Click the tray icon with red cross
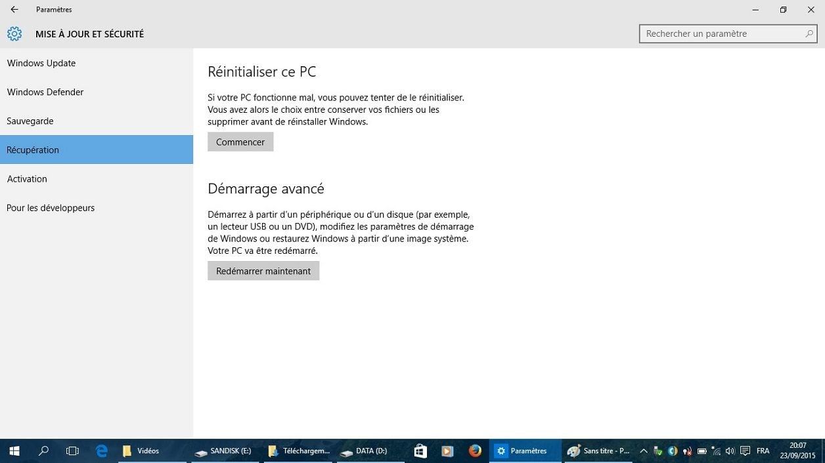The width and height of the screenshot is (825, 463). click(687, 451)
